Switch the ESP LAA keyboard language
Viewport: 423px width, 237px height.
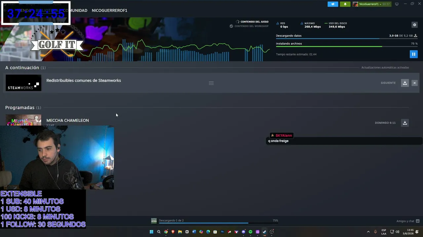tap(384, 232)
